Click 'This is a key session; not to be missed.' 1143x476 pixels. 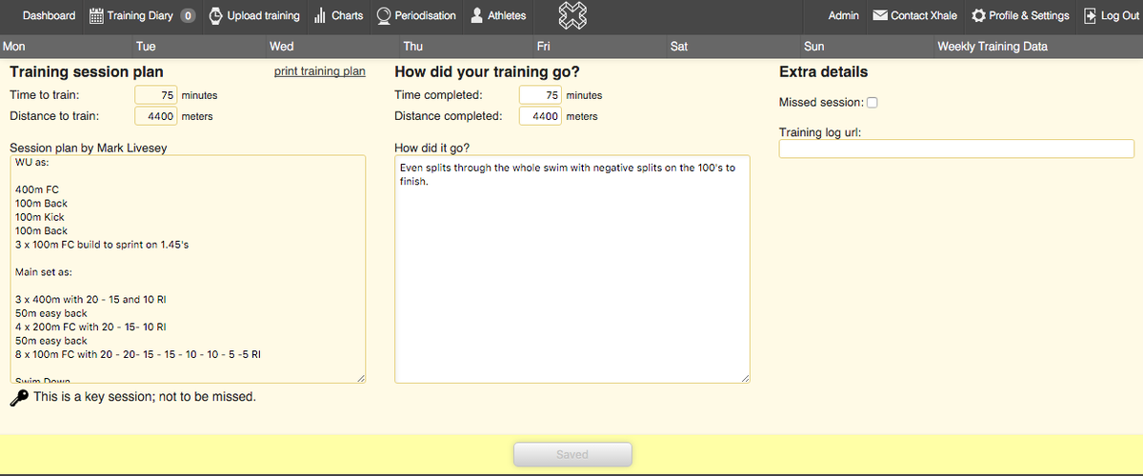[x=145, y=396]
